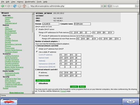Open the address bar history dropdown

[x=102, y=6]
